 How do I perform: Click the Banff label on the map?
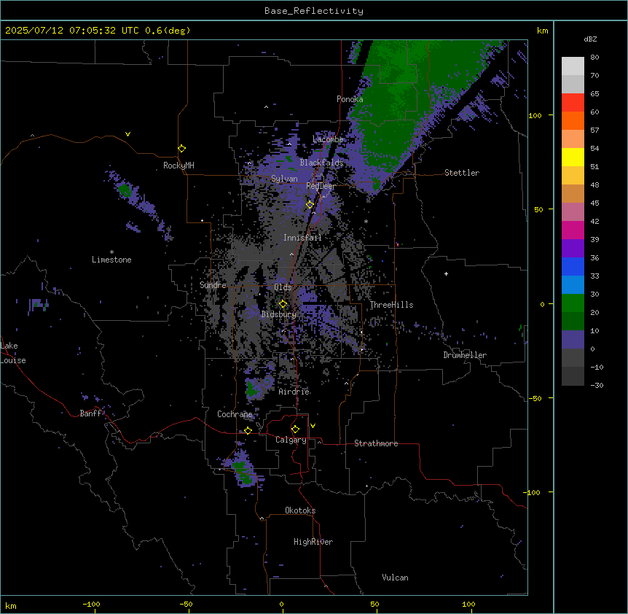pyautogui.click(x=90, y=413)
